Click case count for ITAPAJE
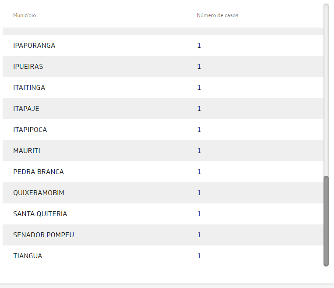 199,109
